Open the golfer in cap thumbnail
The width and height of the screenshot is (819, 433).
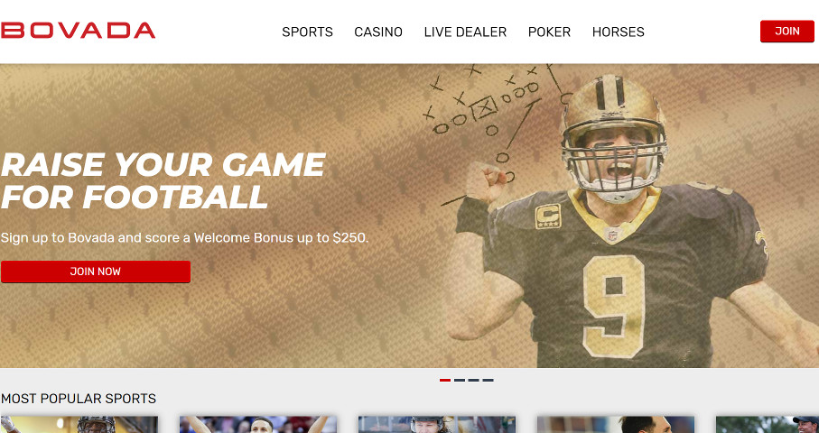pos(768,425)
